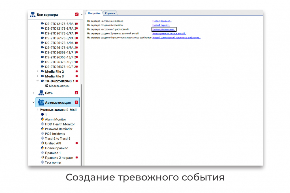The width and height of the screenshot is (290, 193).
Task: Click the Все сервера network icon
Action: [x=33, y=15]
